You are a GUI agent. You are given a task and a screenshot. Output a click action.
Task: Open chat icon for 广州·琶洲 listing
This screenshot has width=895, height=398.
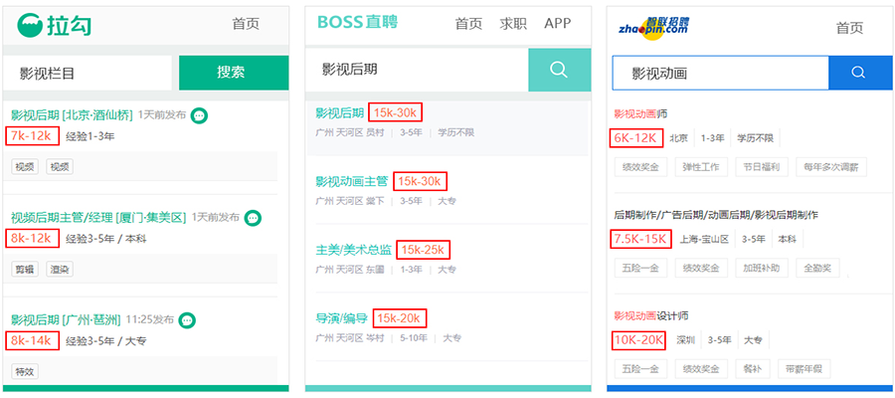(187, 319)
